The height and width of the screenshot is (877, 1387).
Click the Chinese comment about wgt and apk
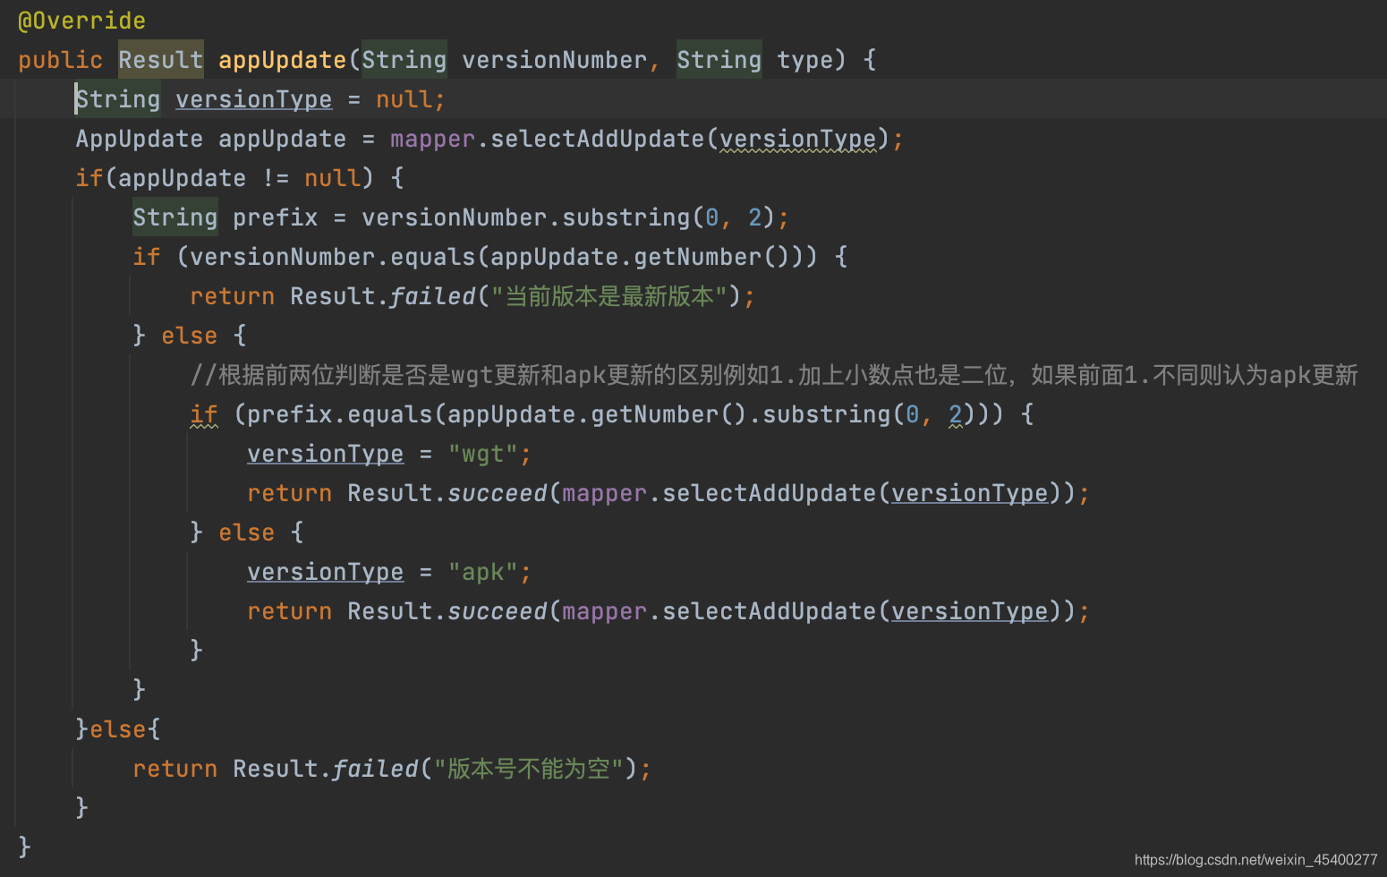(x=774, y=375)
